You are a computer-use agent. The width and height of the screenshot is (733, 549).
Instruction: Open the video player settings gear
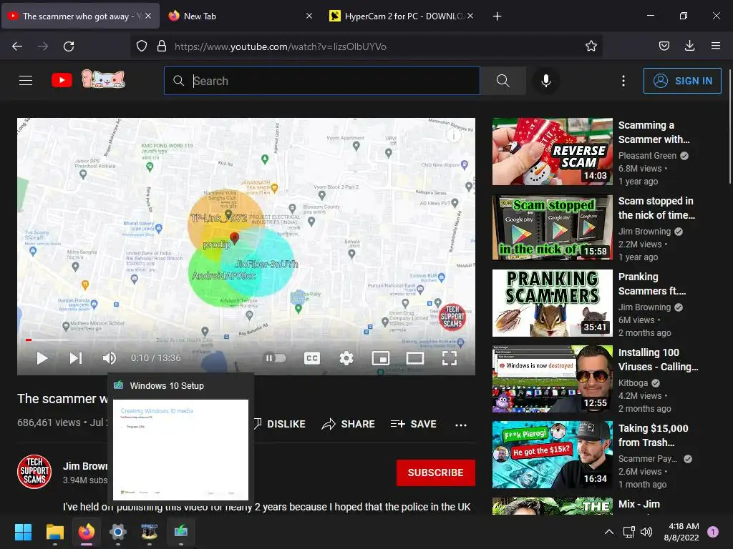346,358
